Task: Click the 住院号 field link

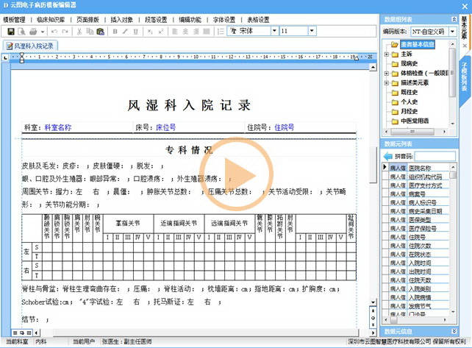Action: pos(284,127)
